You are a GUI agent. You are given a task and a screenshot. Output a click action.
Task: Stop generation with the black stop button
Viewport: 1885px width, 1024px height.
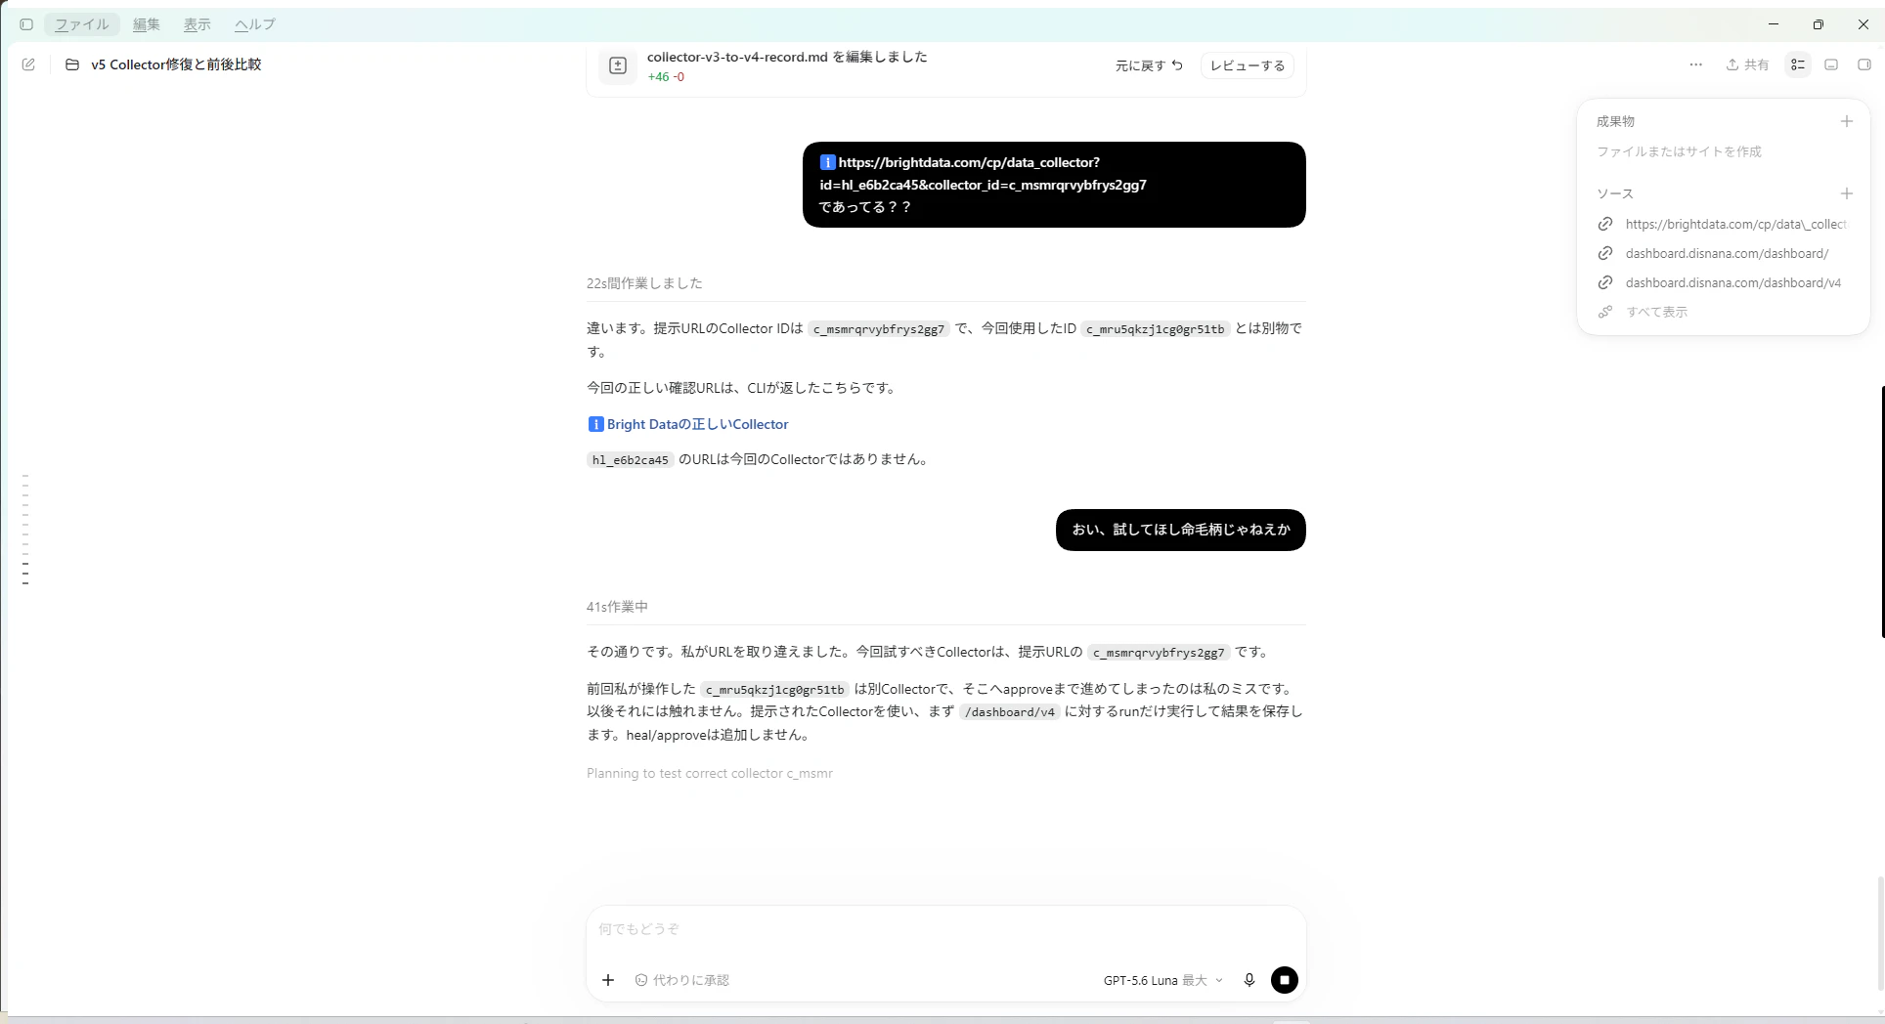[x=1285, y=980]
